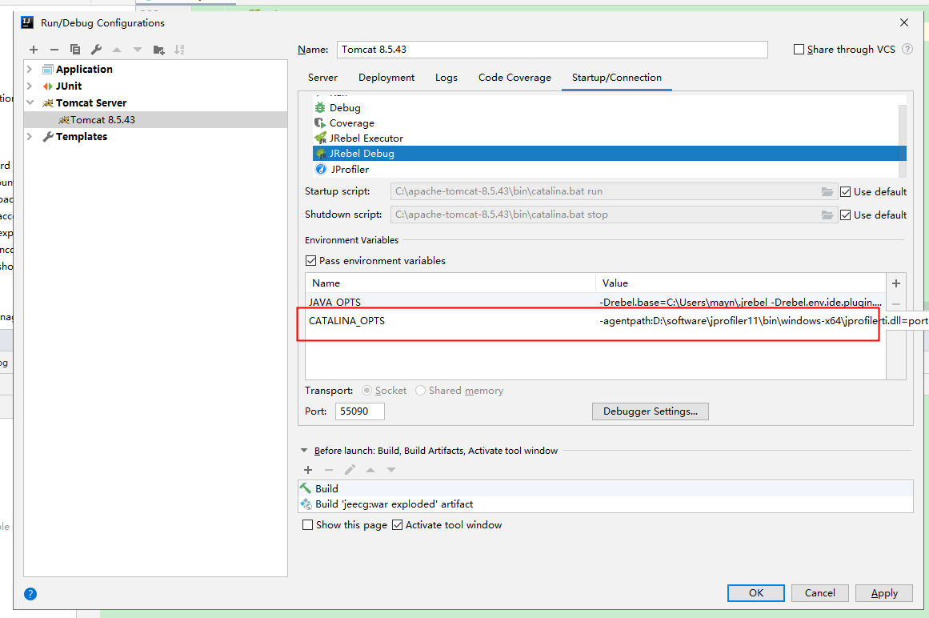Enable Show this page checkbox
The height and width of the screenshot is (618, 929).
point(307,525)
